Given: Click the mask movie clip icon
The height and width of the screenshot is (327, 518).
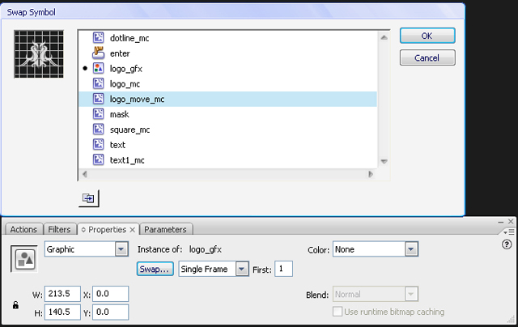Looking at the screenshot, I should pos(98,114).
